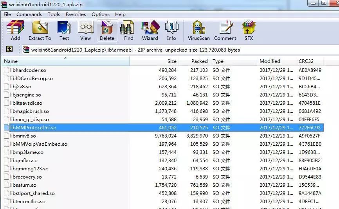This screenshot has height=209, width=339.
Task: Open the Wizard toolbar icon
Action: pyautogui.click(x=150, y=30)
